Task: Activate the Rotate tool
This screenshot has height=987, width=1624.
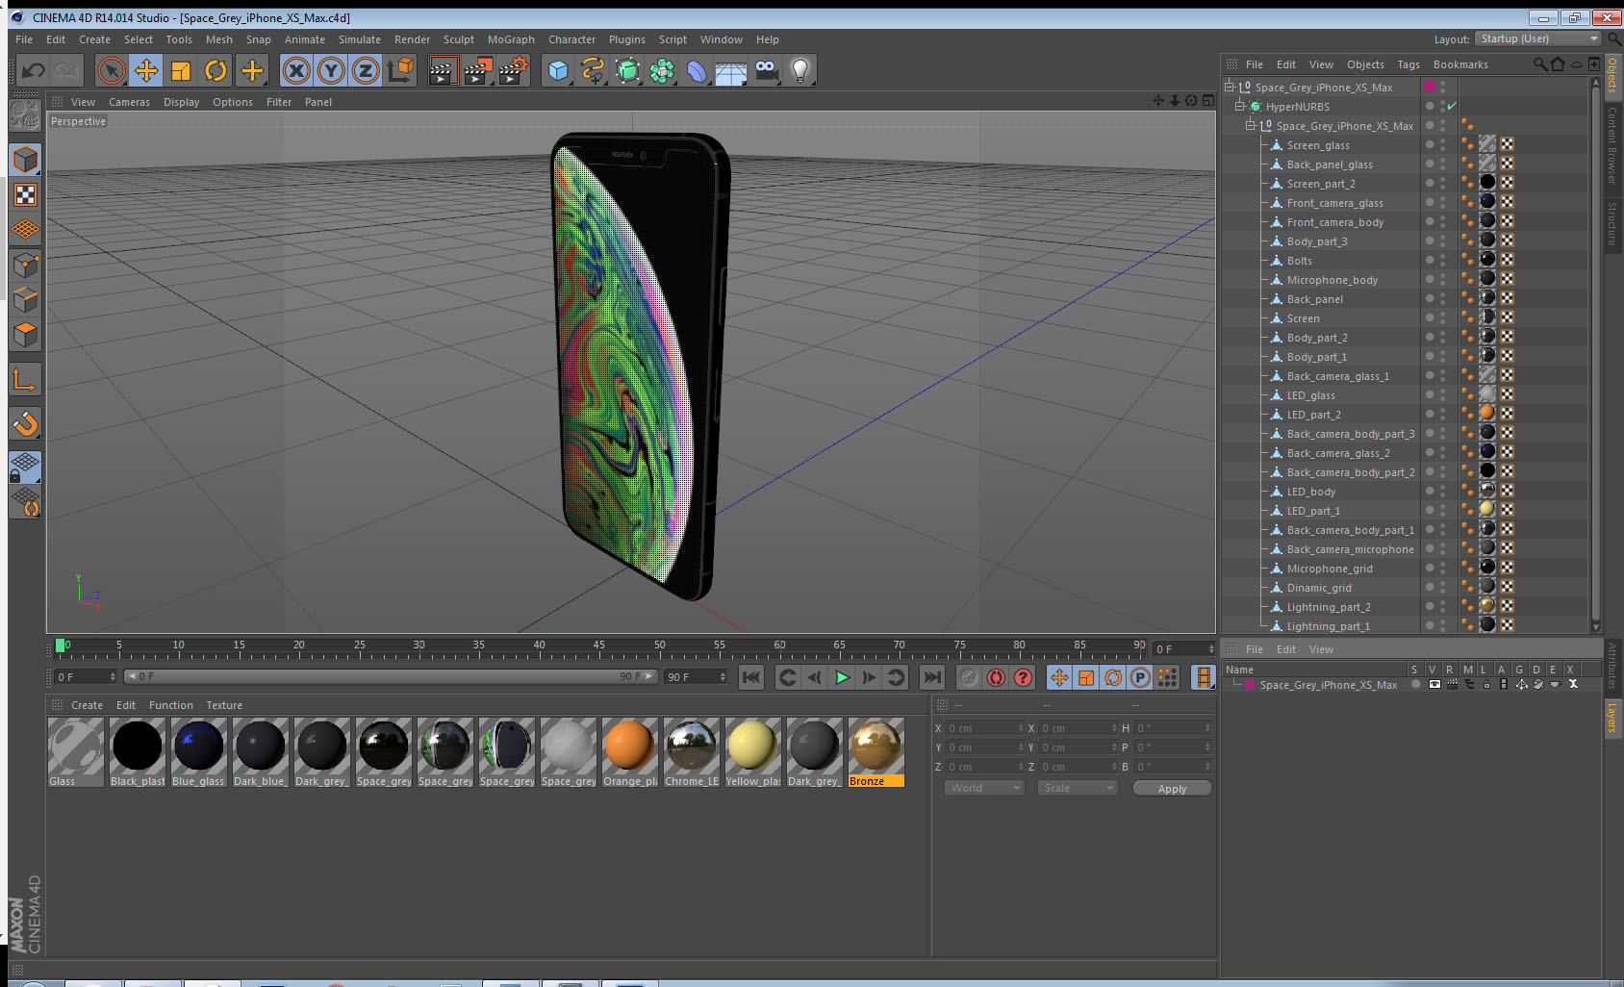Action: [x=216, y=70]
